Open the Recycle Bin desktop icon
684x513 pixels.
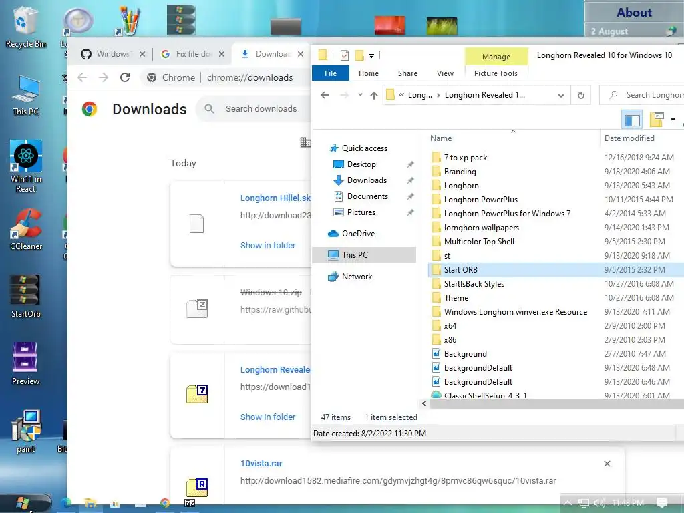pos(25,26)
